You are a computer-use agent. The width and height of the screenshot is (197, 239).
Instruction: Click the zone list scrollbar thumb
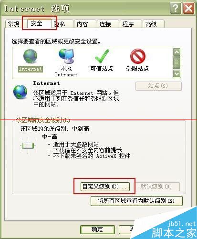(177, 62)
